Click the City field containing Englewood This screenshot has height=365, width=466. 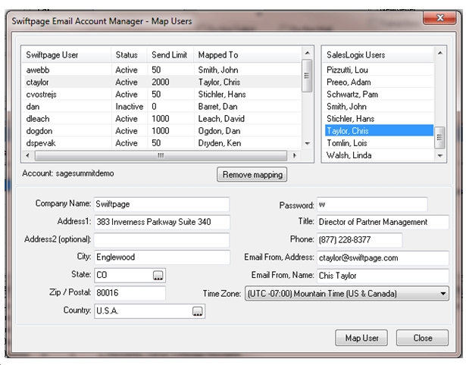(162, 257)
